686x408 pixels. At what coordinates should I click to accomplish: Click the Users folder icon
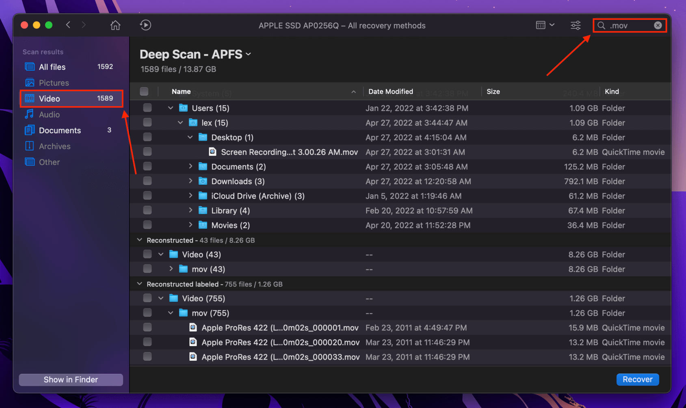pos(183,108)
